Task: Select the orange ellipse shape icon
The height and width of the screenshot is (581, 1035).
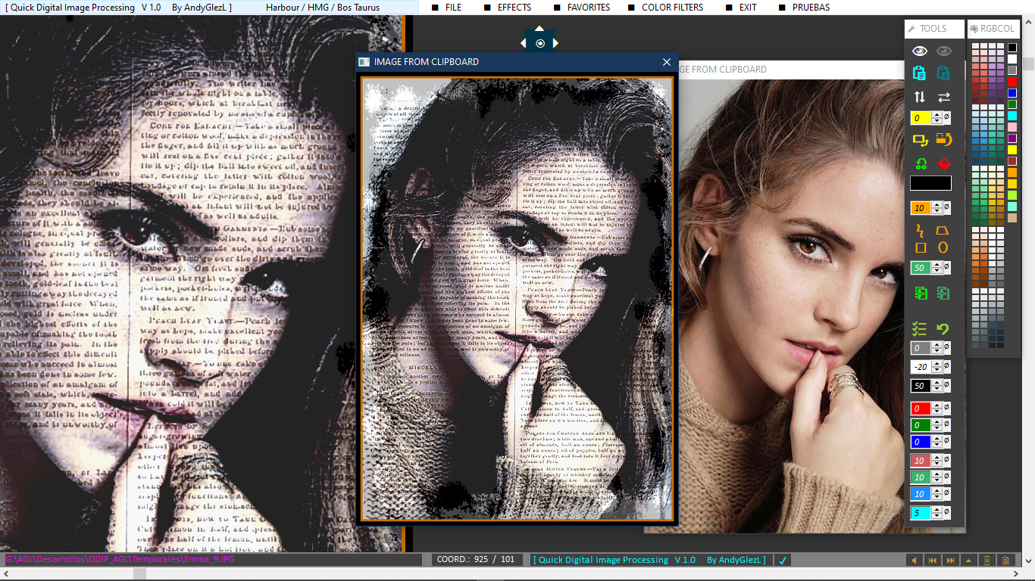Action: coord(943,247)
